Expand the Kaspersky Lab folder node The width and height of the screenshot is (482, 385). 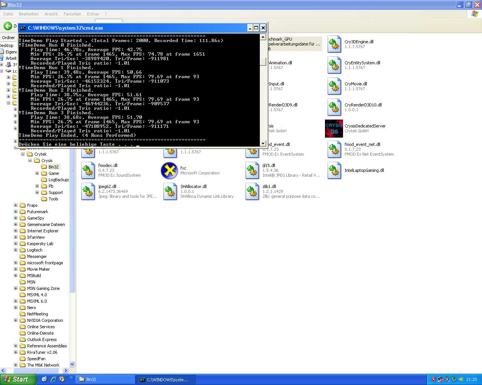(x=15, y=244)
